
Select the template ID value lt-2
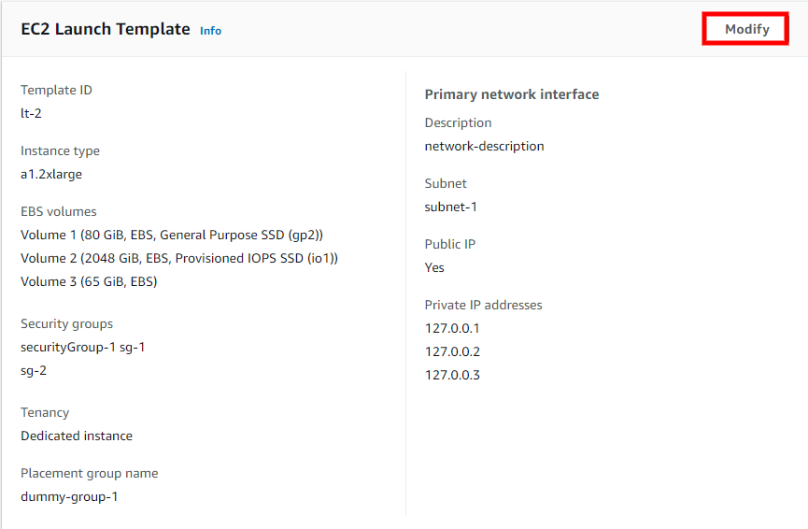31,113
